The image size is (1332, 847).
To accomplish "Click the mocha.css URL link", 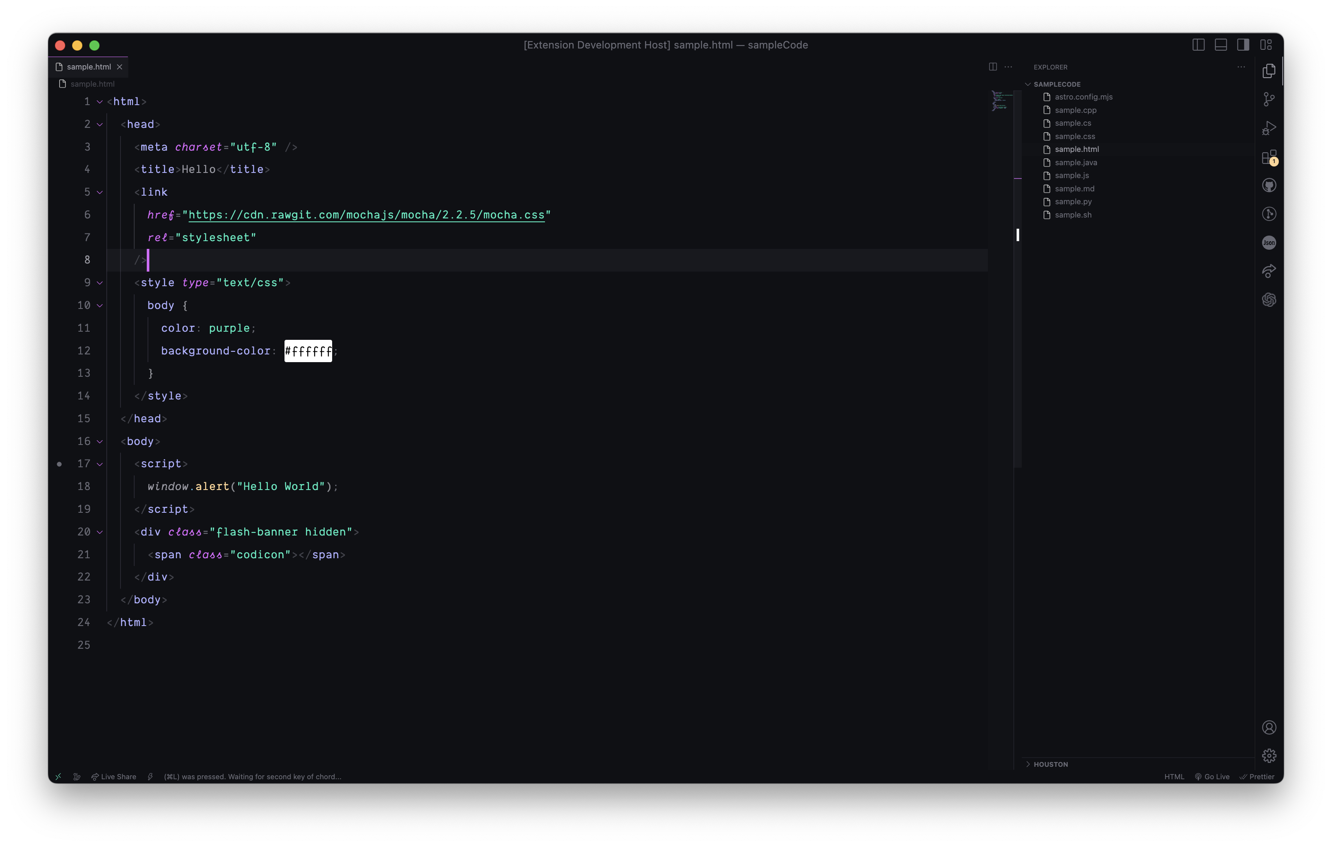I will 366,215.
